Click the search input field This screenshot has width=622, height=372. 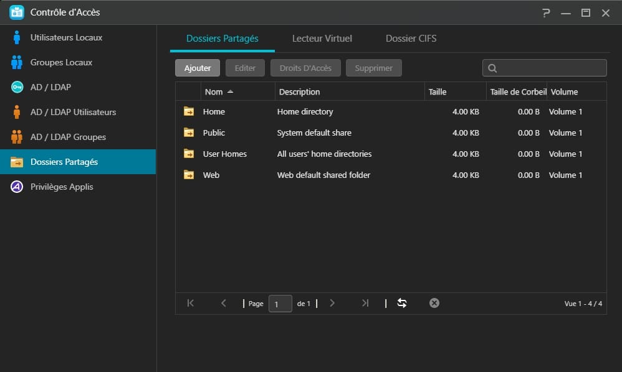pos(551,68)
